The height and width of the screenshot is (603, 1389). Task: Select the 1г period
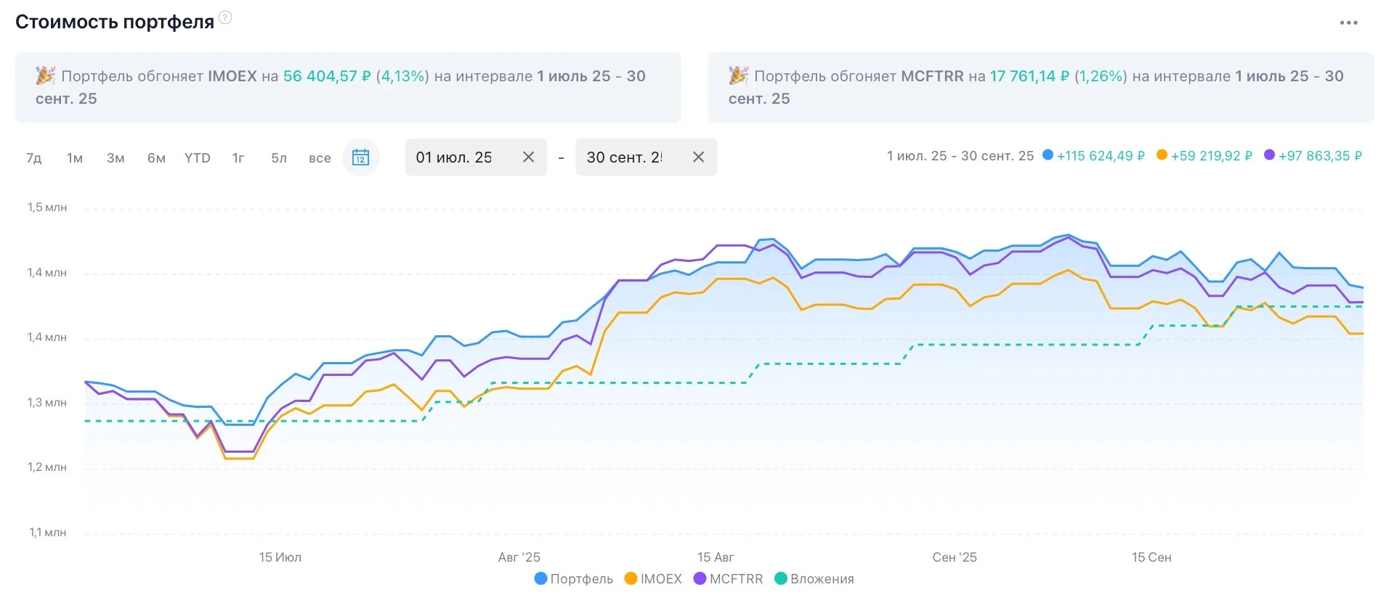tap(238, 157)
